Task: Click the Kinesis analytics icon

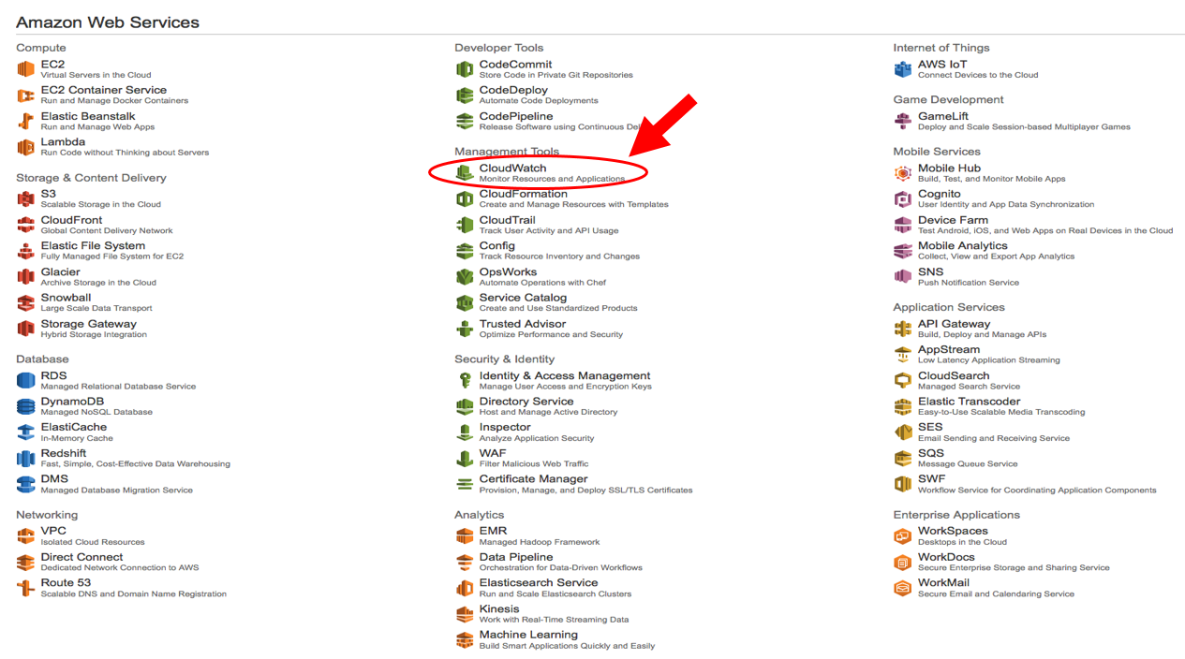Action: (x=464, y=614)
